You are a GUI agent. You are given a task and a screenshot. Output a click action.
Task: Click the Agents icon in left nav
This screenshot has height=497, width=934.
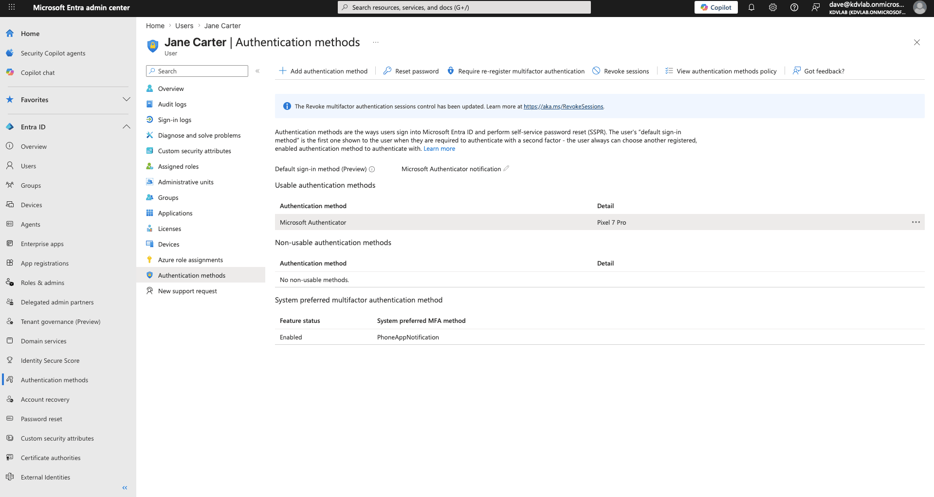10,224
